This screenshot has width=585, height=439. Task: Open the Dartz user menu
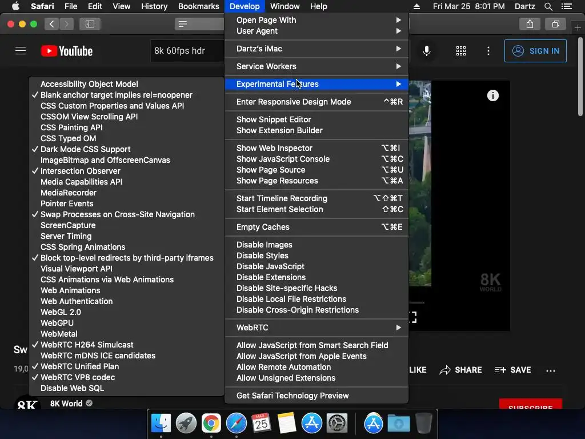(524, 6)
